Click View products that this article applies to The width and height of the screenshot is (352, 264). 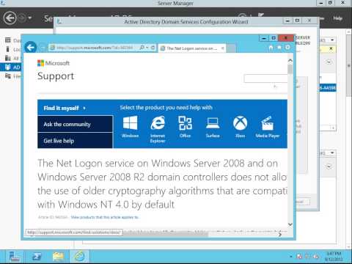[105, 217]
